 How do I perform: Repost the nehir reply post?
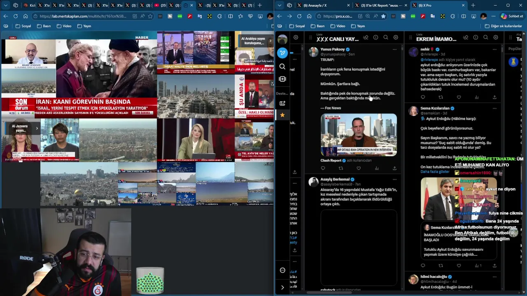click(x=441, y=97)
